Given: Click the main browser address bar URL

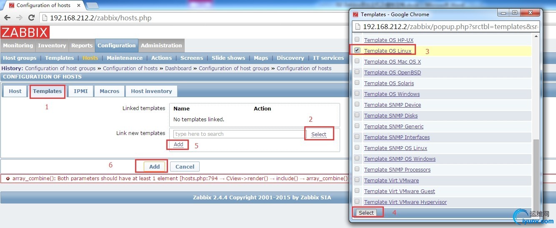Looking at the screenshot, I should pyautogui.click(x=101, y=18).
